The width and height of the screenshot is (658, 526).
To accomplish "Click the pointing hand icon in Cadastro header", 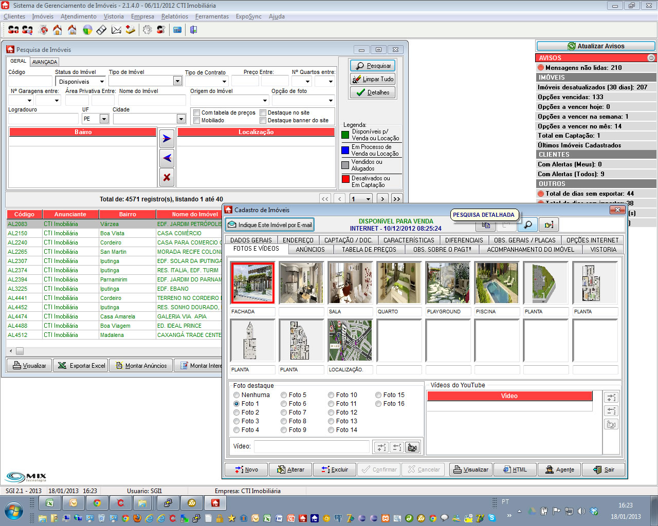I will pos(549,224).
